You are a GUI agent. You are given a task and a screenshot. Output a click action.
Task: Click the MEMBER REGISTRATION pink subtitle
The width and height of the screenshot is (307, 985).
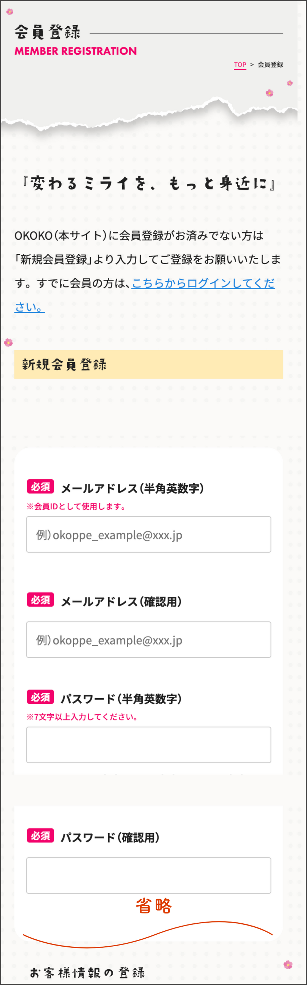[76, 51]
